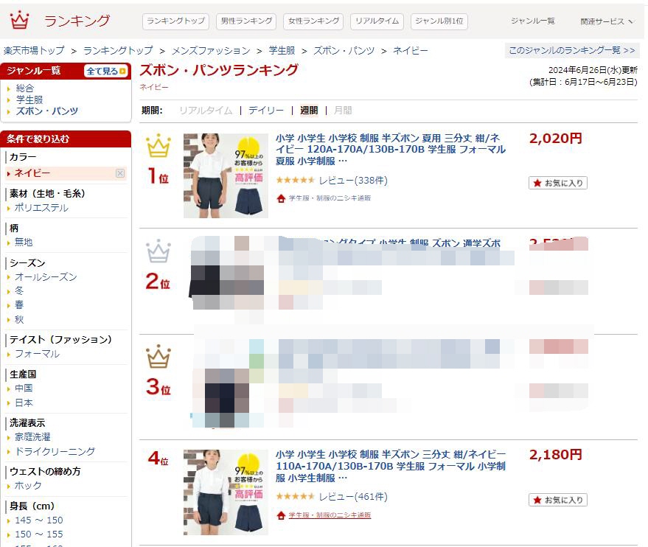
Task: Click the star rating of first product
Action: 295,180
